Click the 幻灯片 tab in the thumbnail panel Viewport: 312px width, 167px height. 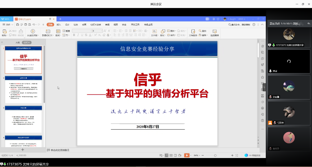[x=27, y=42]
